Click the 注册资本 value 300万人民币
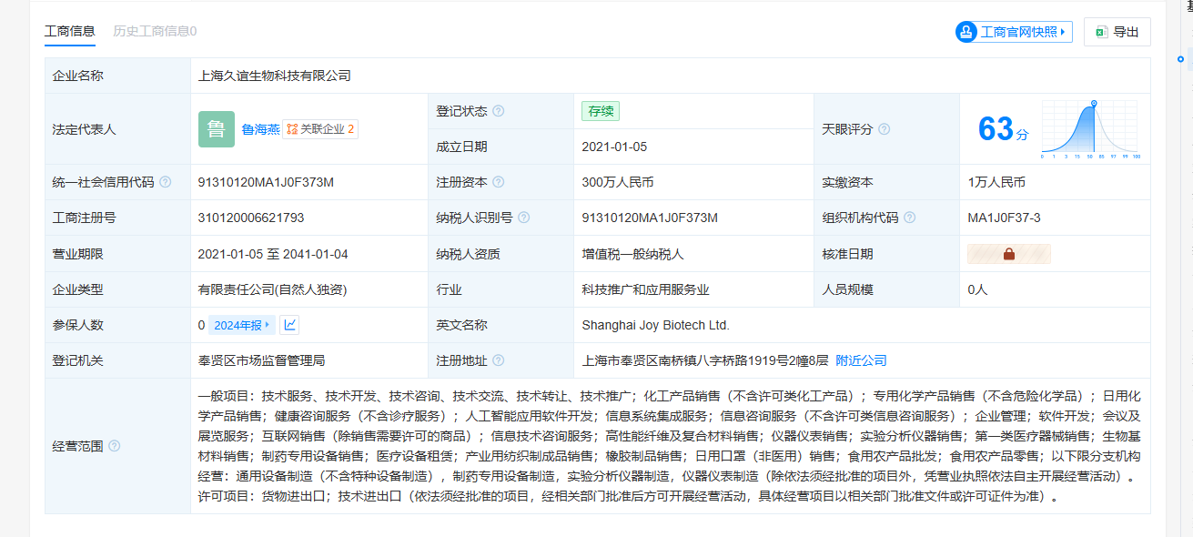The width and height of the screenshot is (1193, 537). coord(618,182)
